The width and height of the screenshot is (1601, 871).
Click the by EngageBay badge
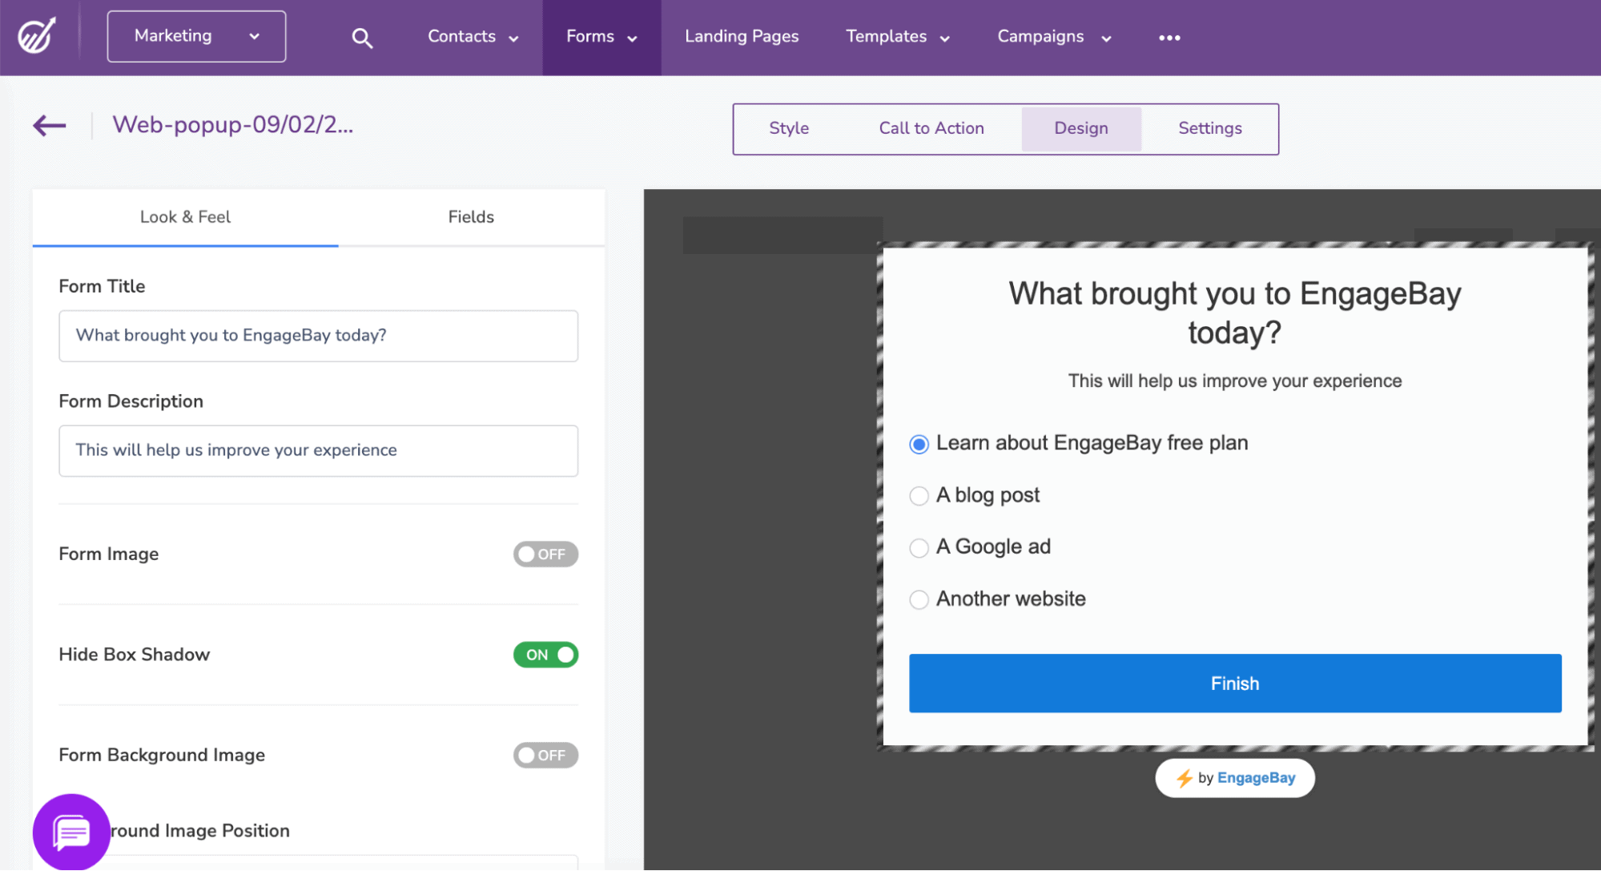(x=1234, y=778)
